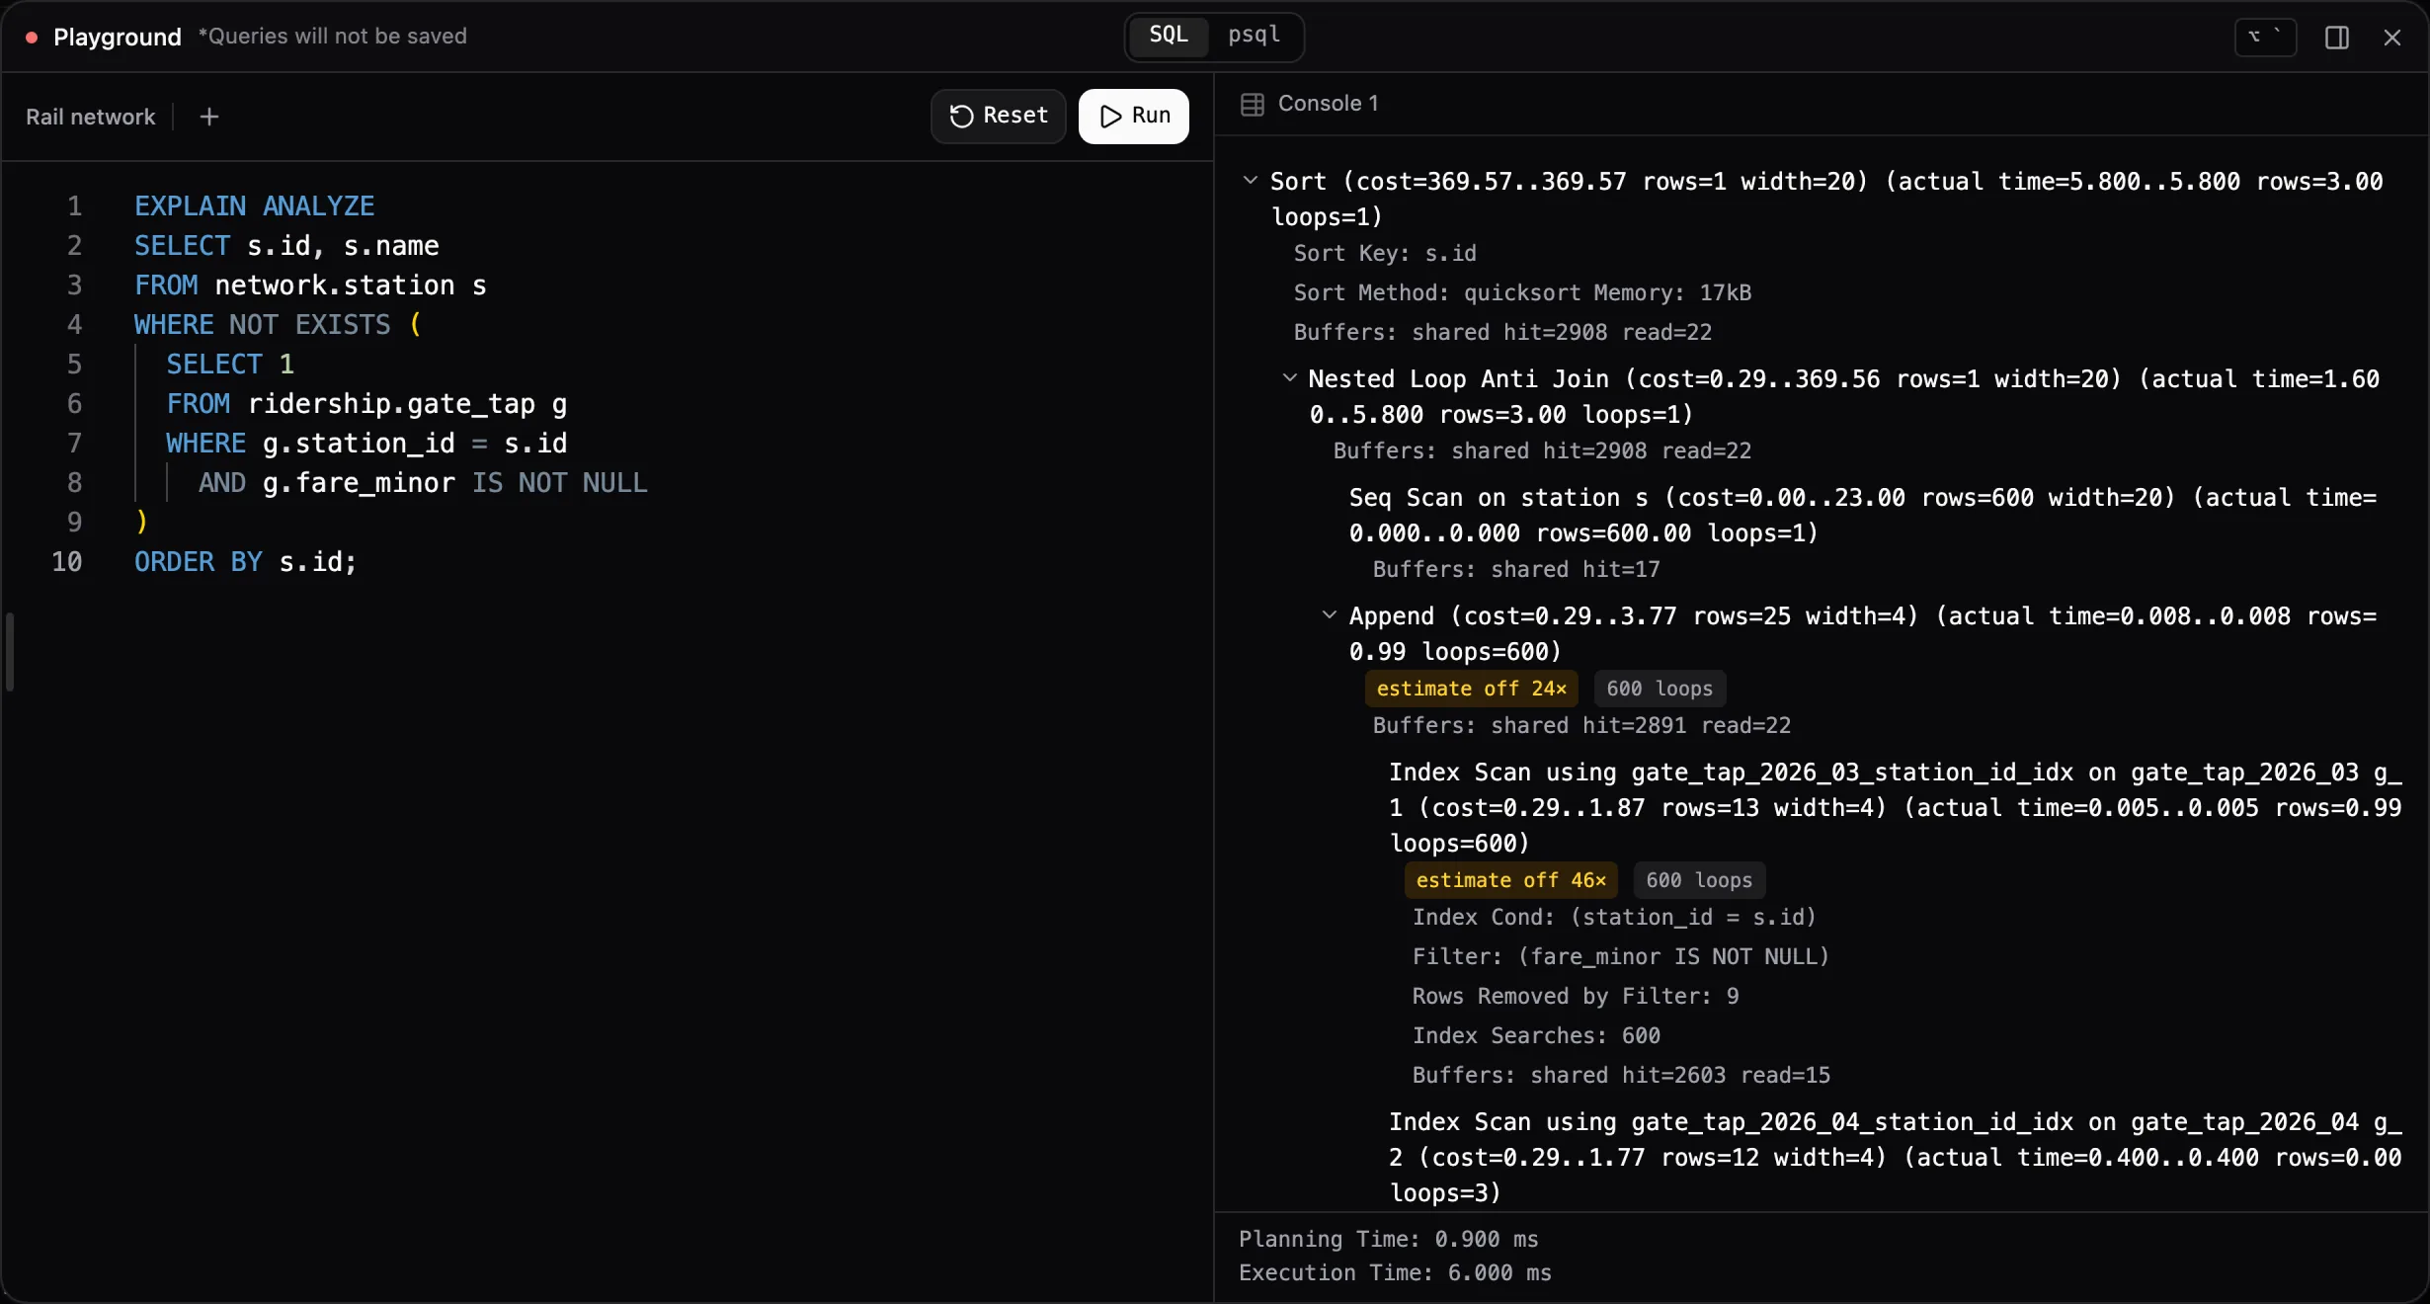
Task: Close the Playground panel
Action: point(2392,38)
